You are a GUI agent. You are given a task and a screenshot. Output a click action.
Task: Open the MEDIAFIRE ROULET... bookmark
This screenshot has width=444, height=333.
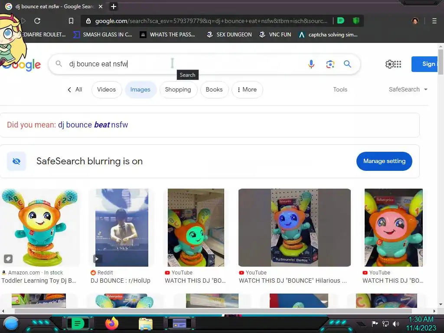coord(44,35)
